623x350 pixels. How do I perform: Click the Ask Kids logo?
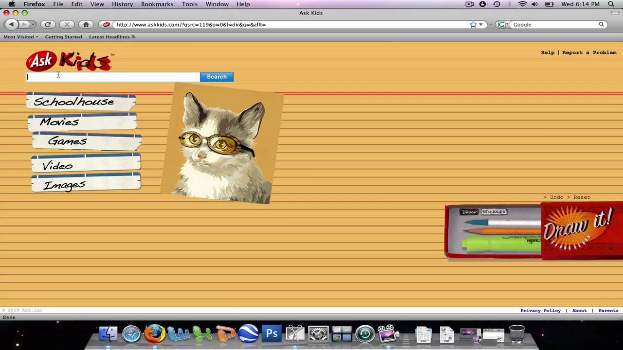(x=70, y=61)
